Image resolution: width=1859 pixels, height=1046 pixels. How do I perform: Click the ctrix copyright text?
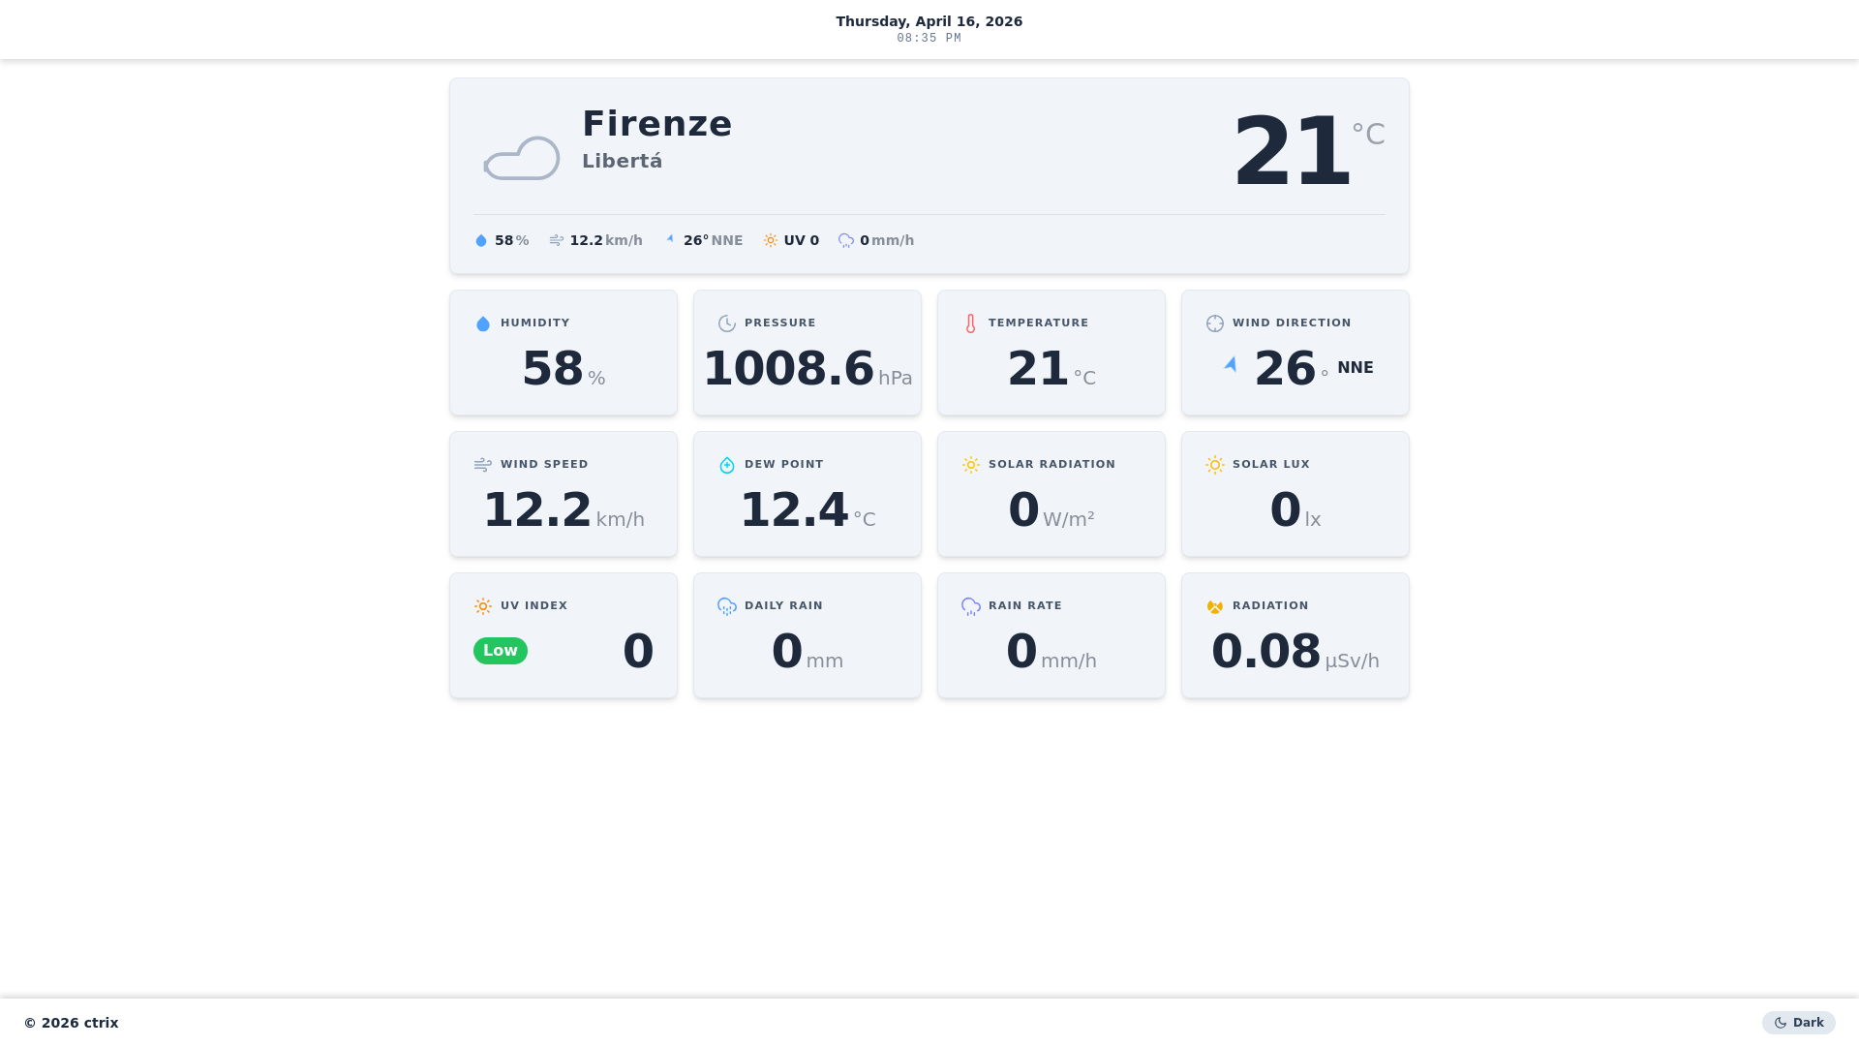click(x=72, y=1023)
